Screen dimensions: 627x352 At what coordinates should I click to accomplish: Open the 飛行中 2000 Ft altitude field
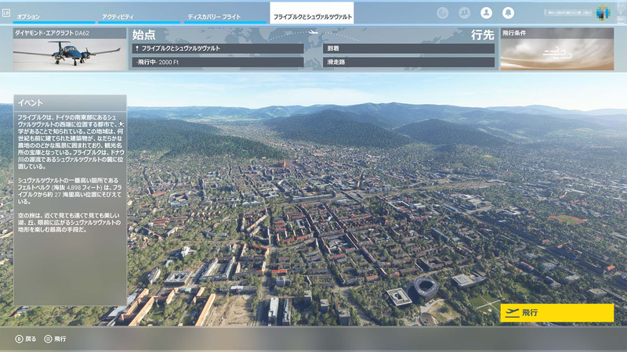pyautogui.click(x=218, y=62)
